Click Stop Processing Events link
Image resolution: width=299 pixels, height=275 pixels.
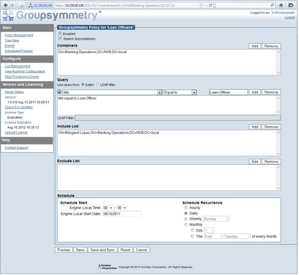coord(22,76)
